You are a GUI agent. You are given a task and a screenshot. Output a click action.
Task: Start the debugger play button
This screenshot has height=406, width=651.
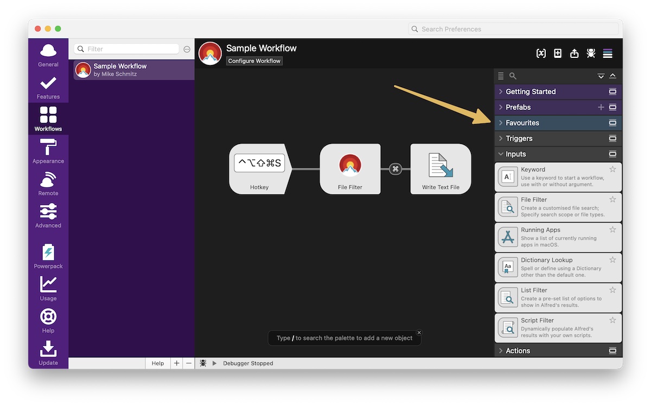pyautogui.click(x=214, y=363)
